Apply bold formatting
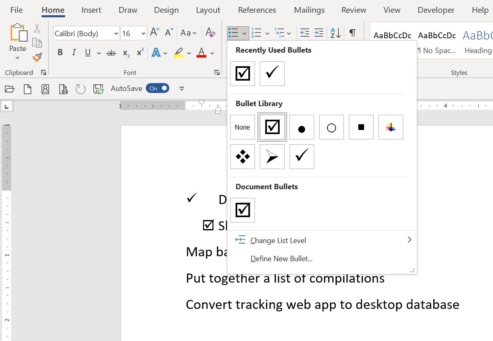 (60, 52)
